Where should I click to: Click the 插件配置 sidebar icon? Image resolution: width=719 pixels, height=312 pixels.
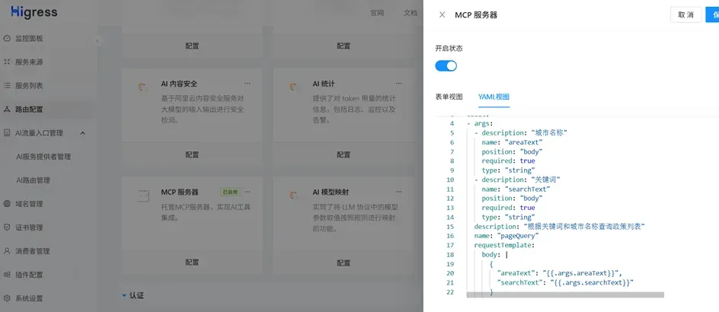pyautogui.click(x=7, y=275)
